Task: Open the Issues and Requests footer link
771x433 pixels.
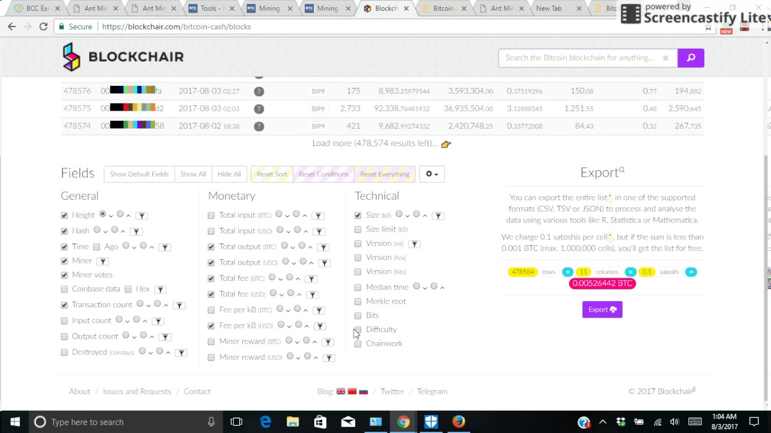Action: [137, 392]
